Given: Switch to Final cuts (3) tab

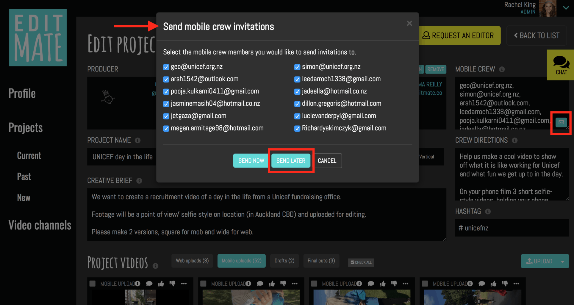Looking at the screenshot, I should point(321,261).
